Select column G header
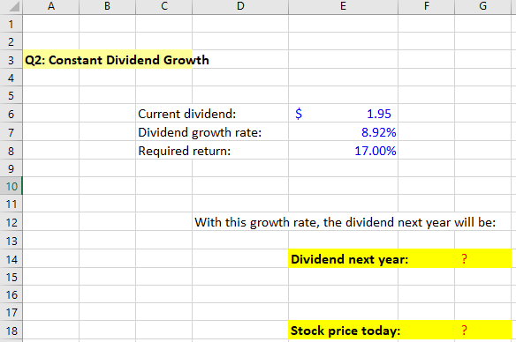This screenshot has height=342, width=516. coord(482,6)
